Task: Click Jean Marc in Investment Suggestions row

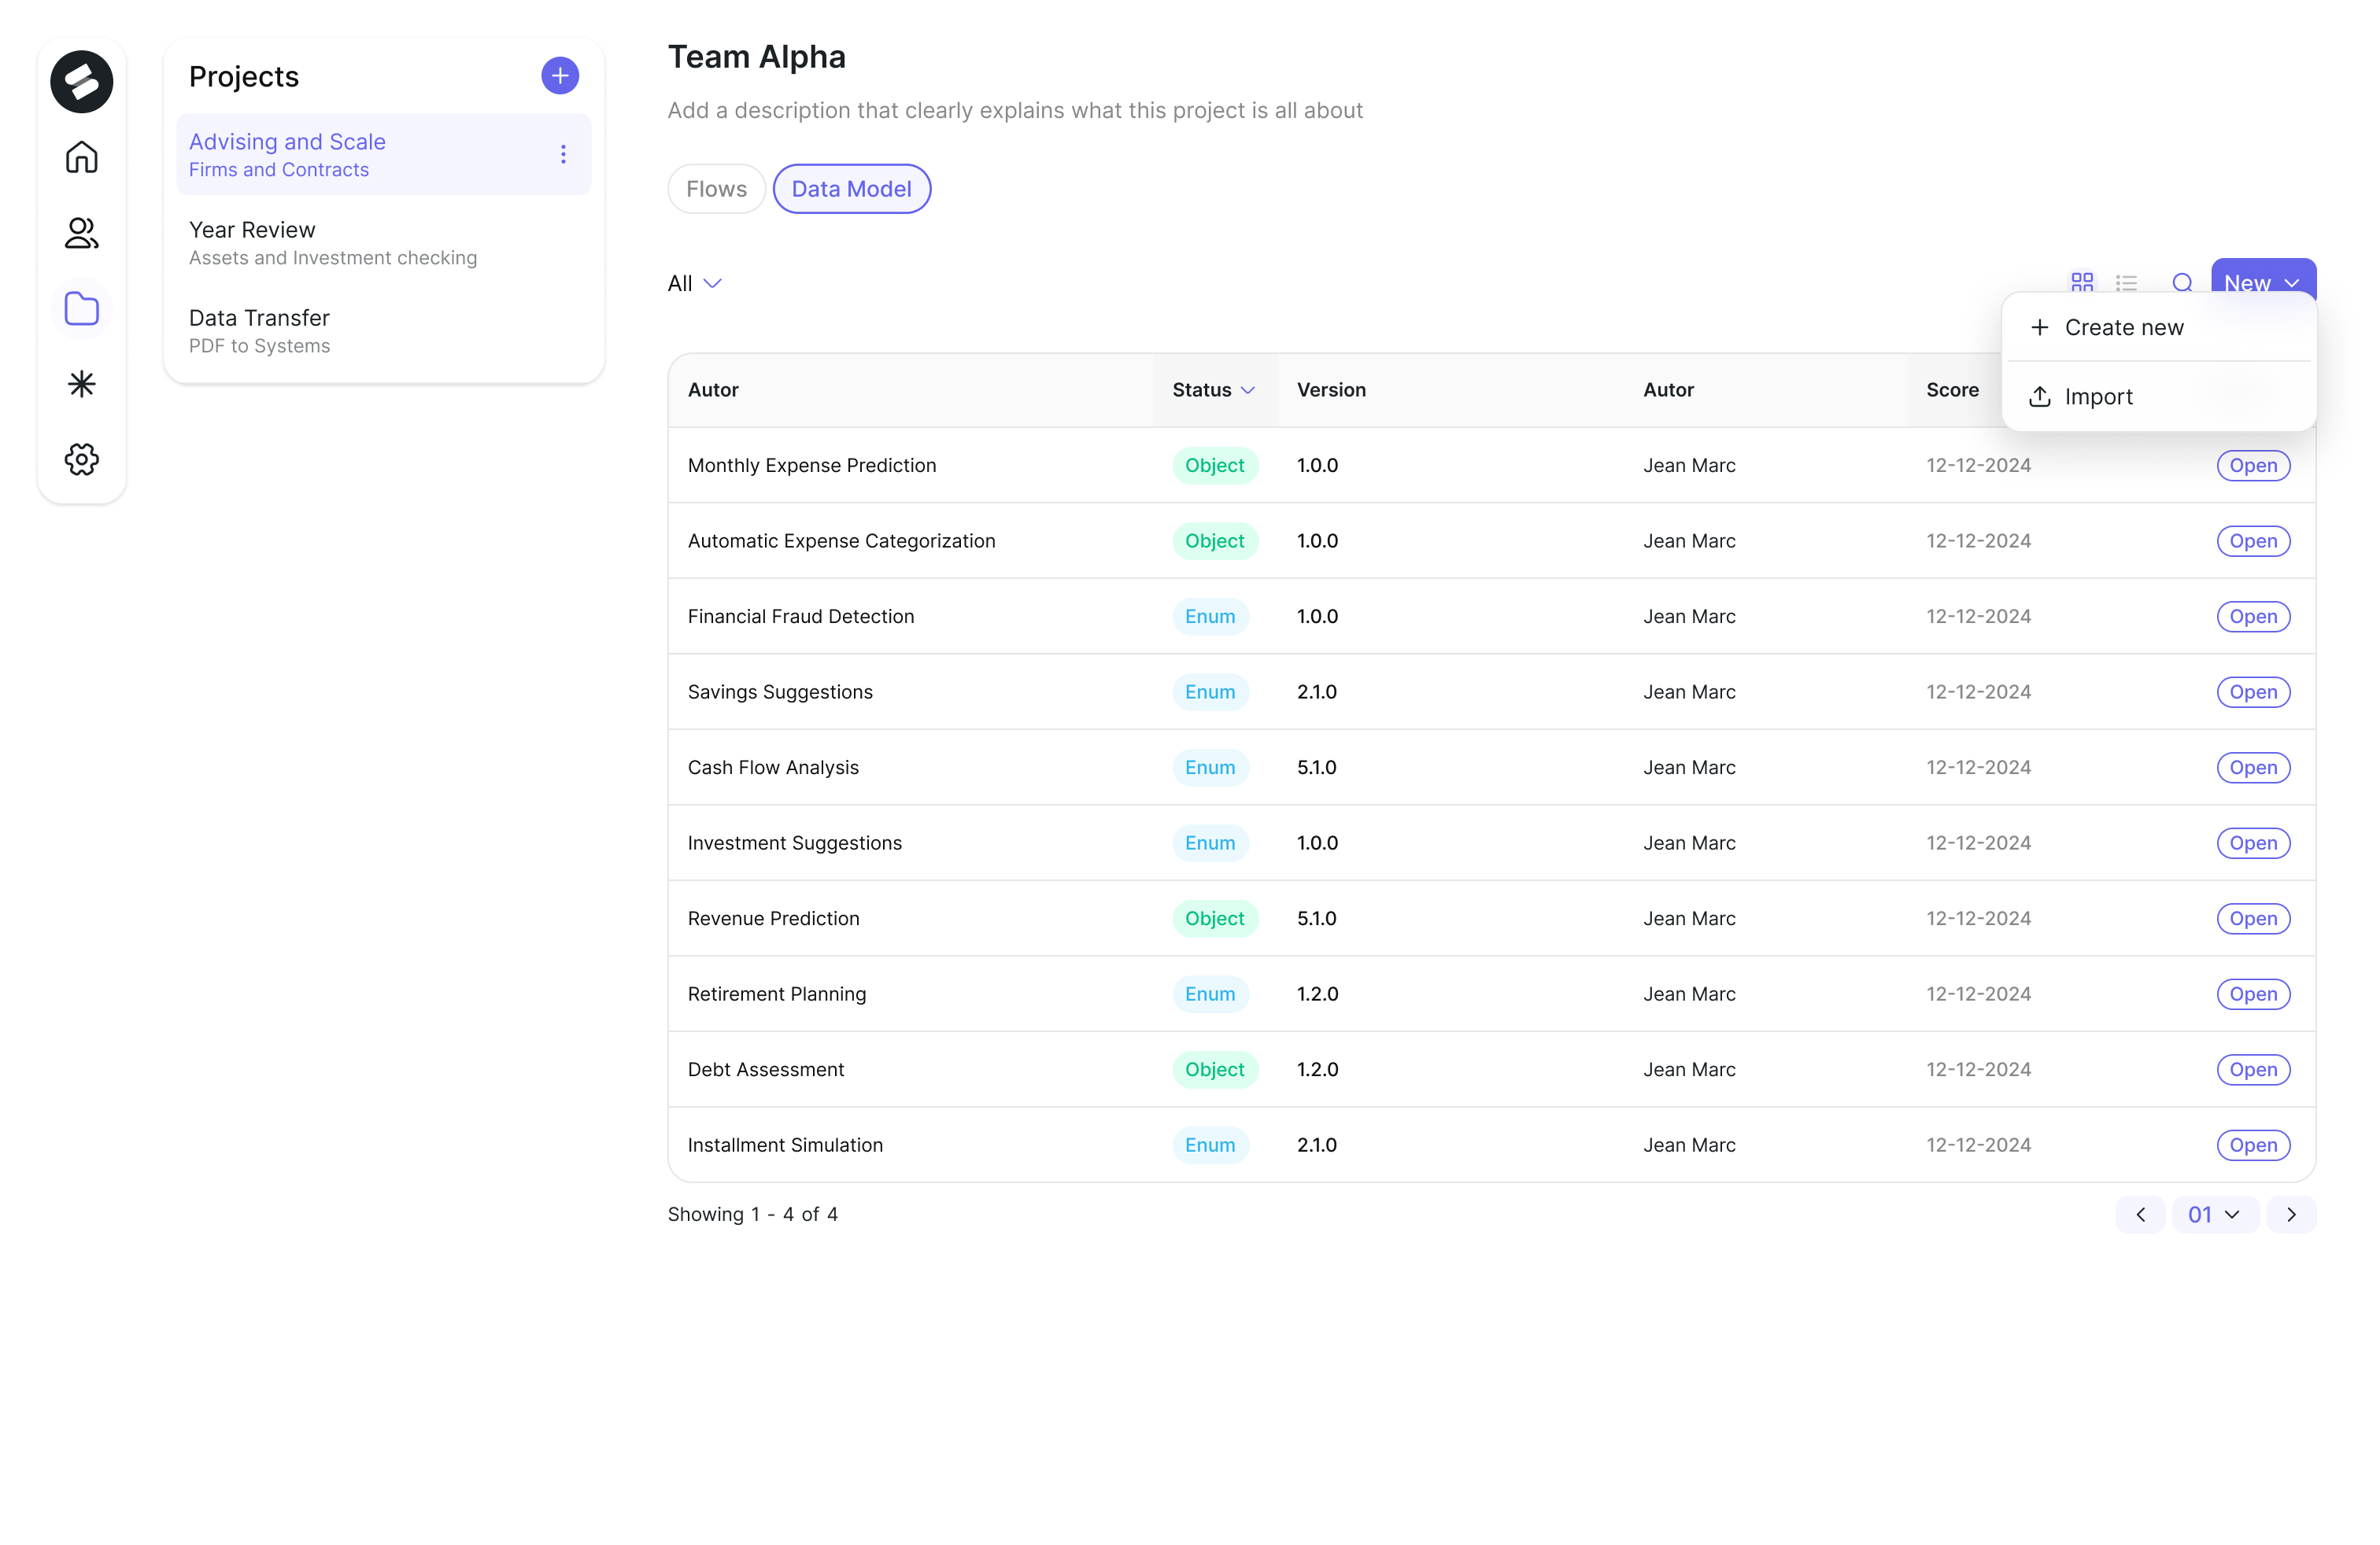Action: coord(1689,843)
